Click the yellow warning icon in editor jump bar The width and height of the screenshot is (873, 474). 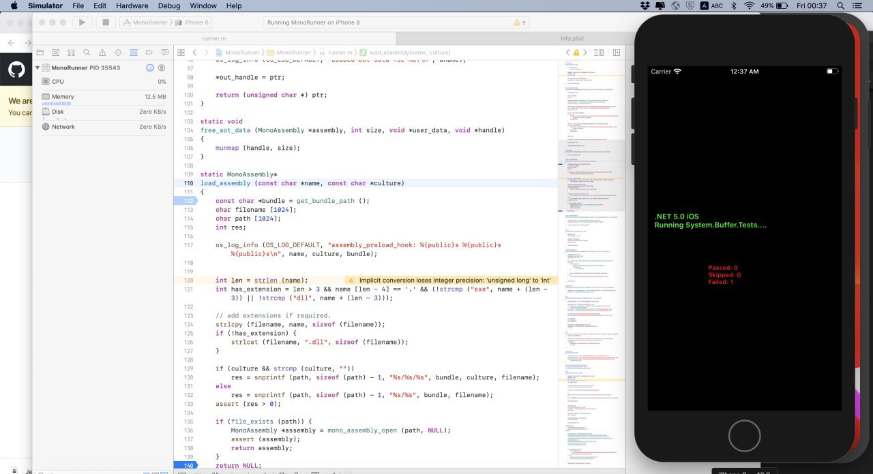click(x=576, y=52)
